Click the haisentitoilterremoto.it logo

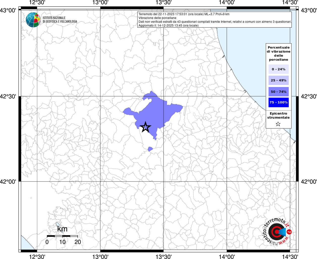coord(277,232)
